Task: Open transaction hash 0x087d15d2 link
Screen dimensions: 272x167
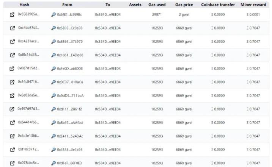Action: click(x=28, y=69)
